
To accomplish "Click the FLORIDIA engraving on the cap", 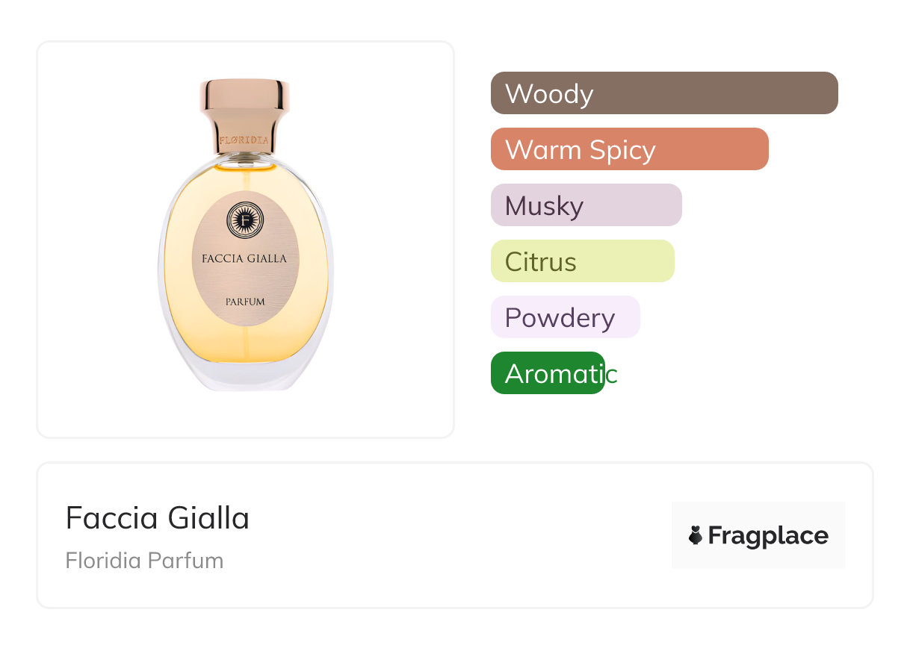I will pos(244,140).
